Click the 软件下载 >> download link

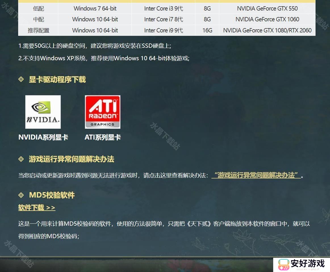coord(37,208)
